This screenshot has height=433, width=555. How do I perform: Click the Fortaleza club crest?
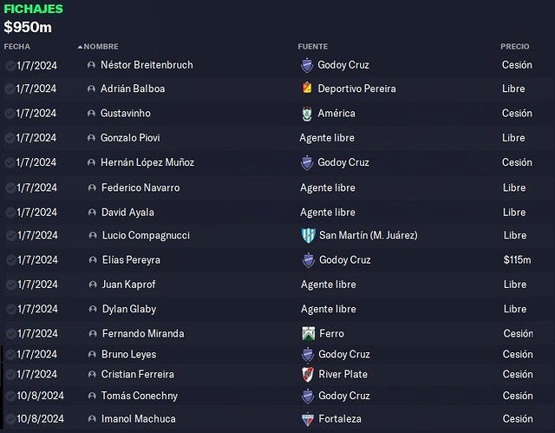(308, 419)
